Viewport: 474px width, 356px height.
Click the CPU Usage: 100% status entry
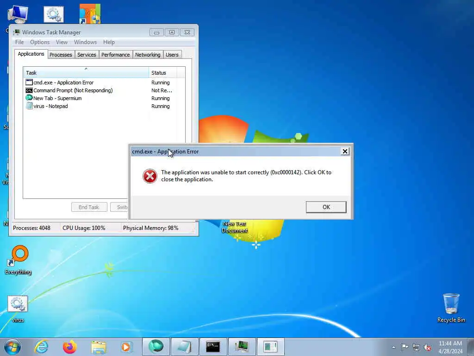[84, 228]
